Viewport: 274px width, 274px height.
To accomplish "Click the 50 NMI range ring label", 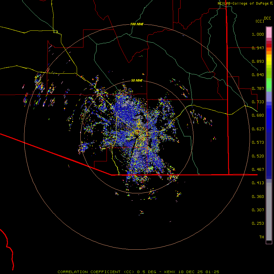I will [x=137, y=80].
